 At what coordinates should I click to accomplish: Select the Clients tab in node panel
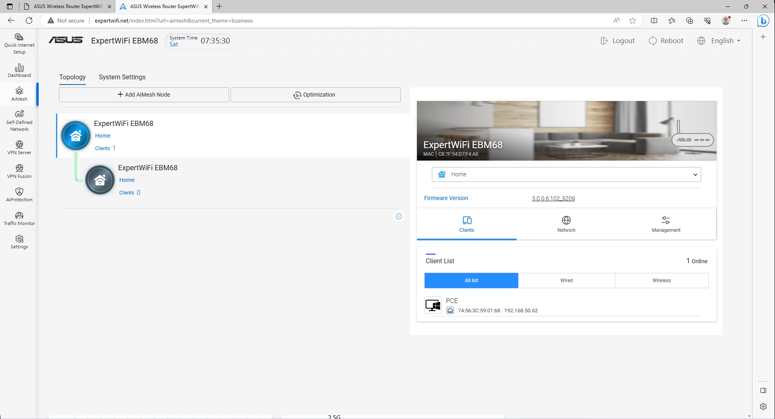coord(467,224)
